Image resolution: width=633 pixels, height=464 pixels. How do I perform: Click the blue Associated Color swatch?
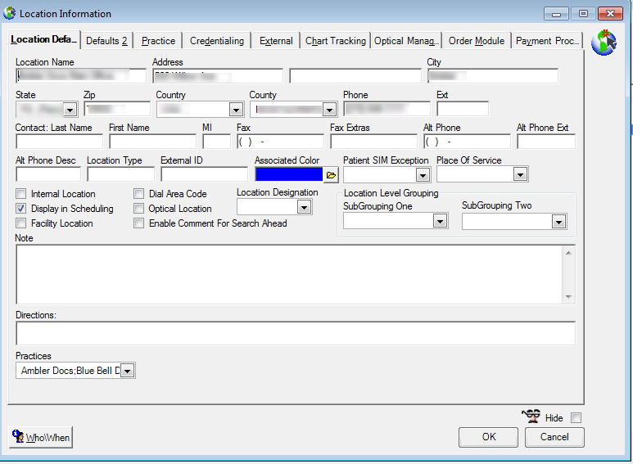[289, 174]
